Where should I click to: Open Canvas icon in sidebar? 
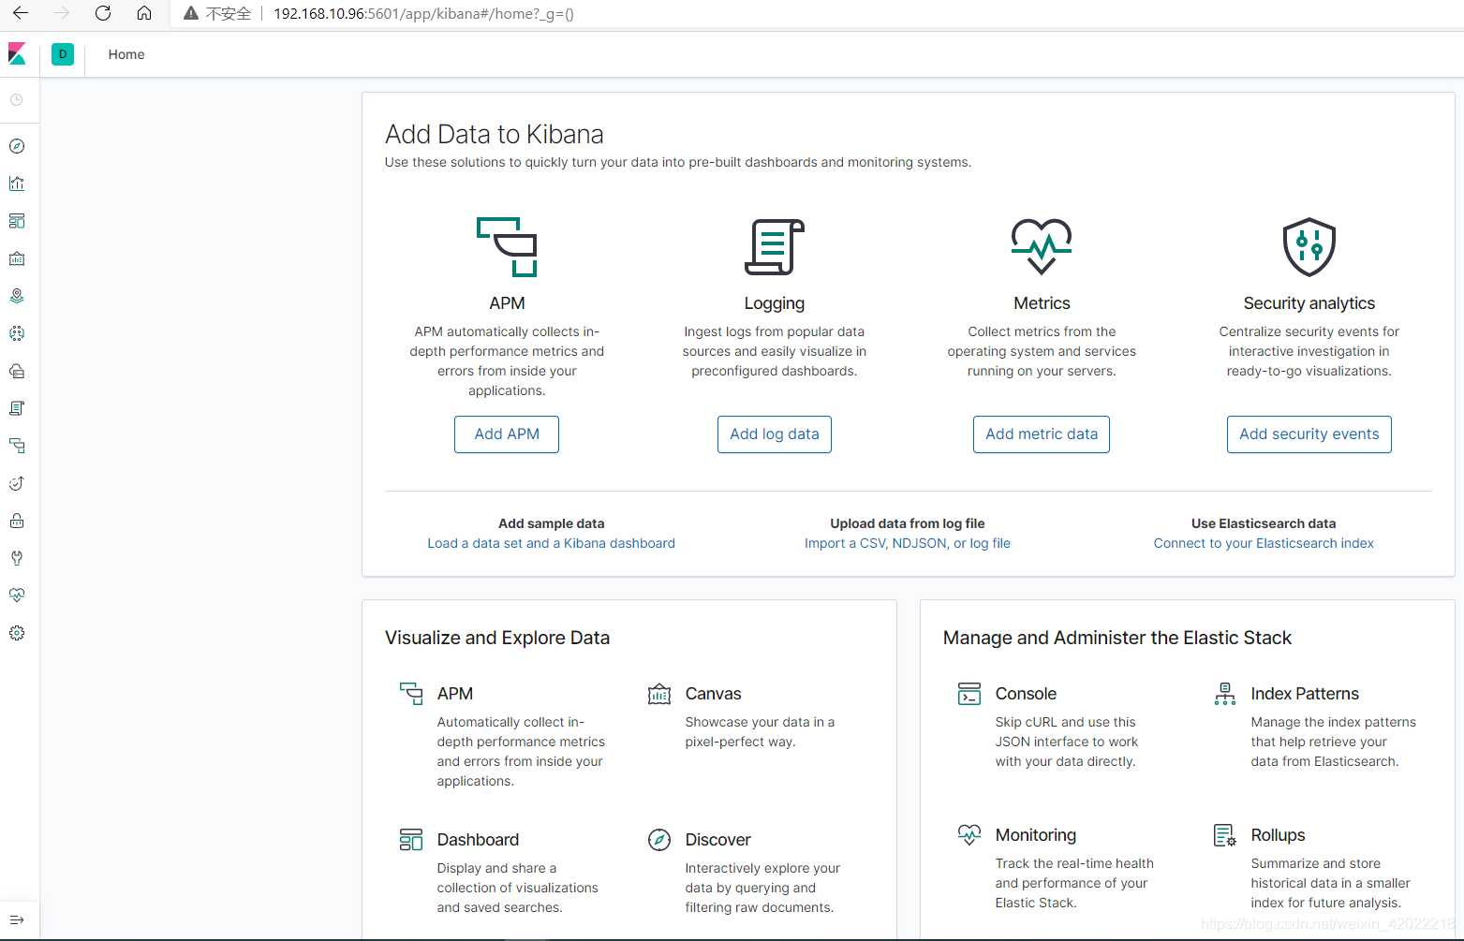pyautogui.click(x=17, y=258)
